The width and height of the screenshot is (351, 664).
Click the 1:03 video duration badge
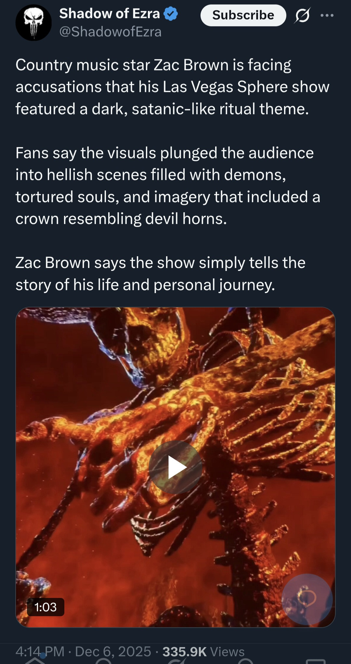(x=45, y=607)
